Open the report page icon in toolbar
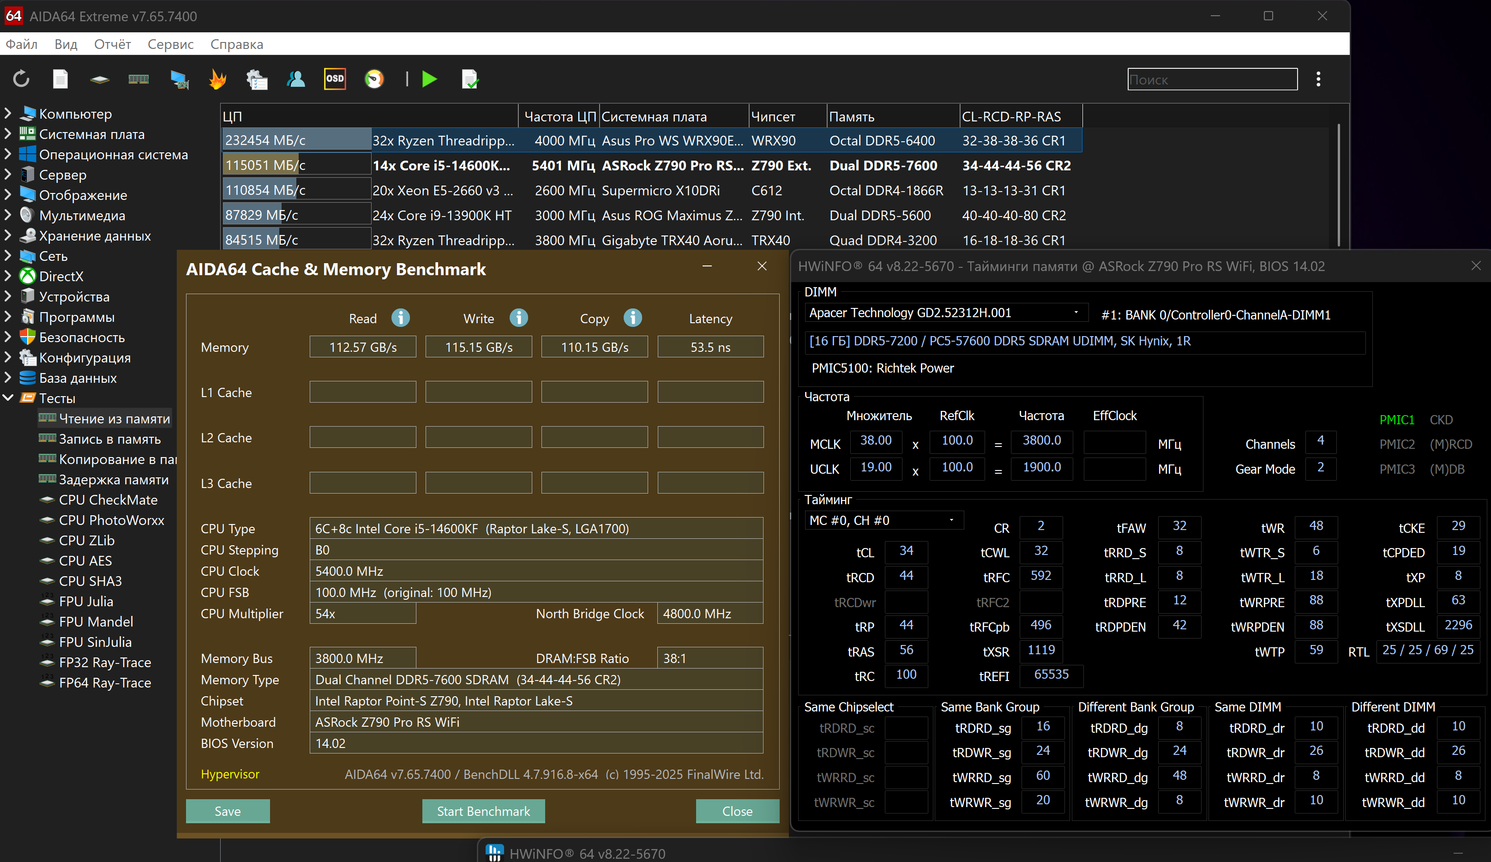 [x=60, y=78]
